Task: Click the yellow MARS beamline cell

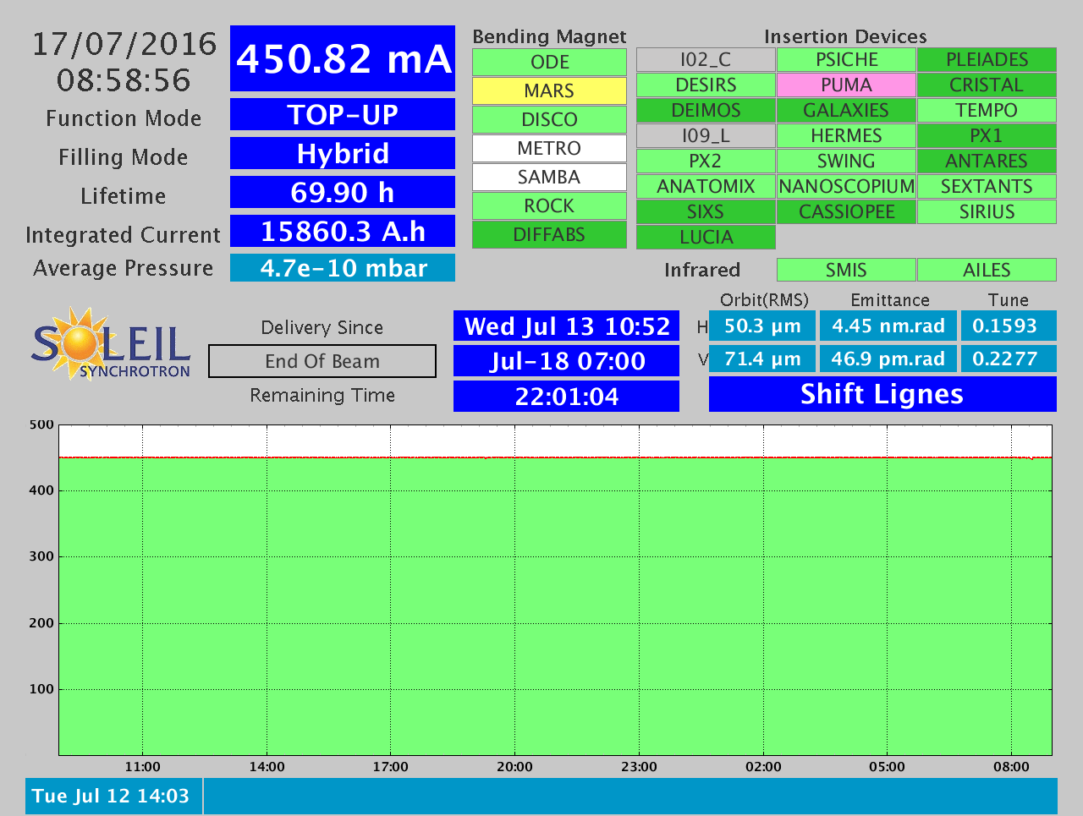Action: click(549, 90)
